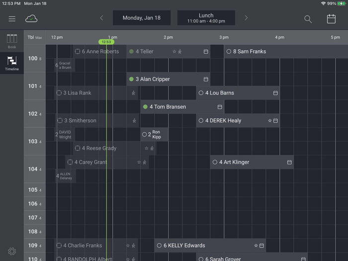348x261 pixels.
Task: Click star icon on DEREK Healy reservation
Action: click(270, 120)
